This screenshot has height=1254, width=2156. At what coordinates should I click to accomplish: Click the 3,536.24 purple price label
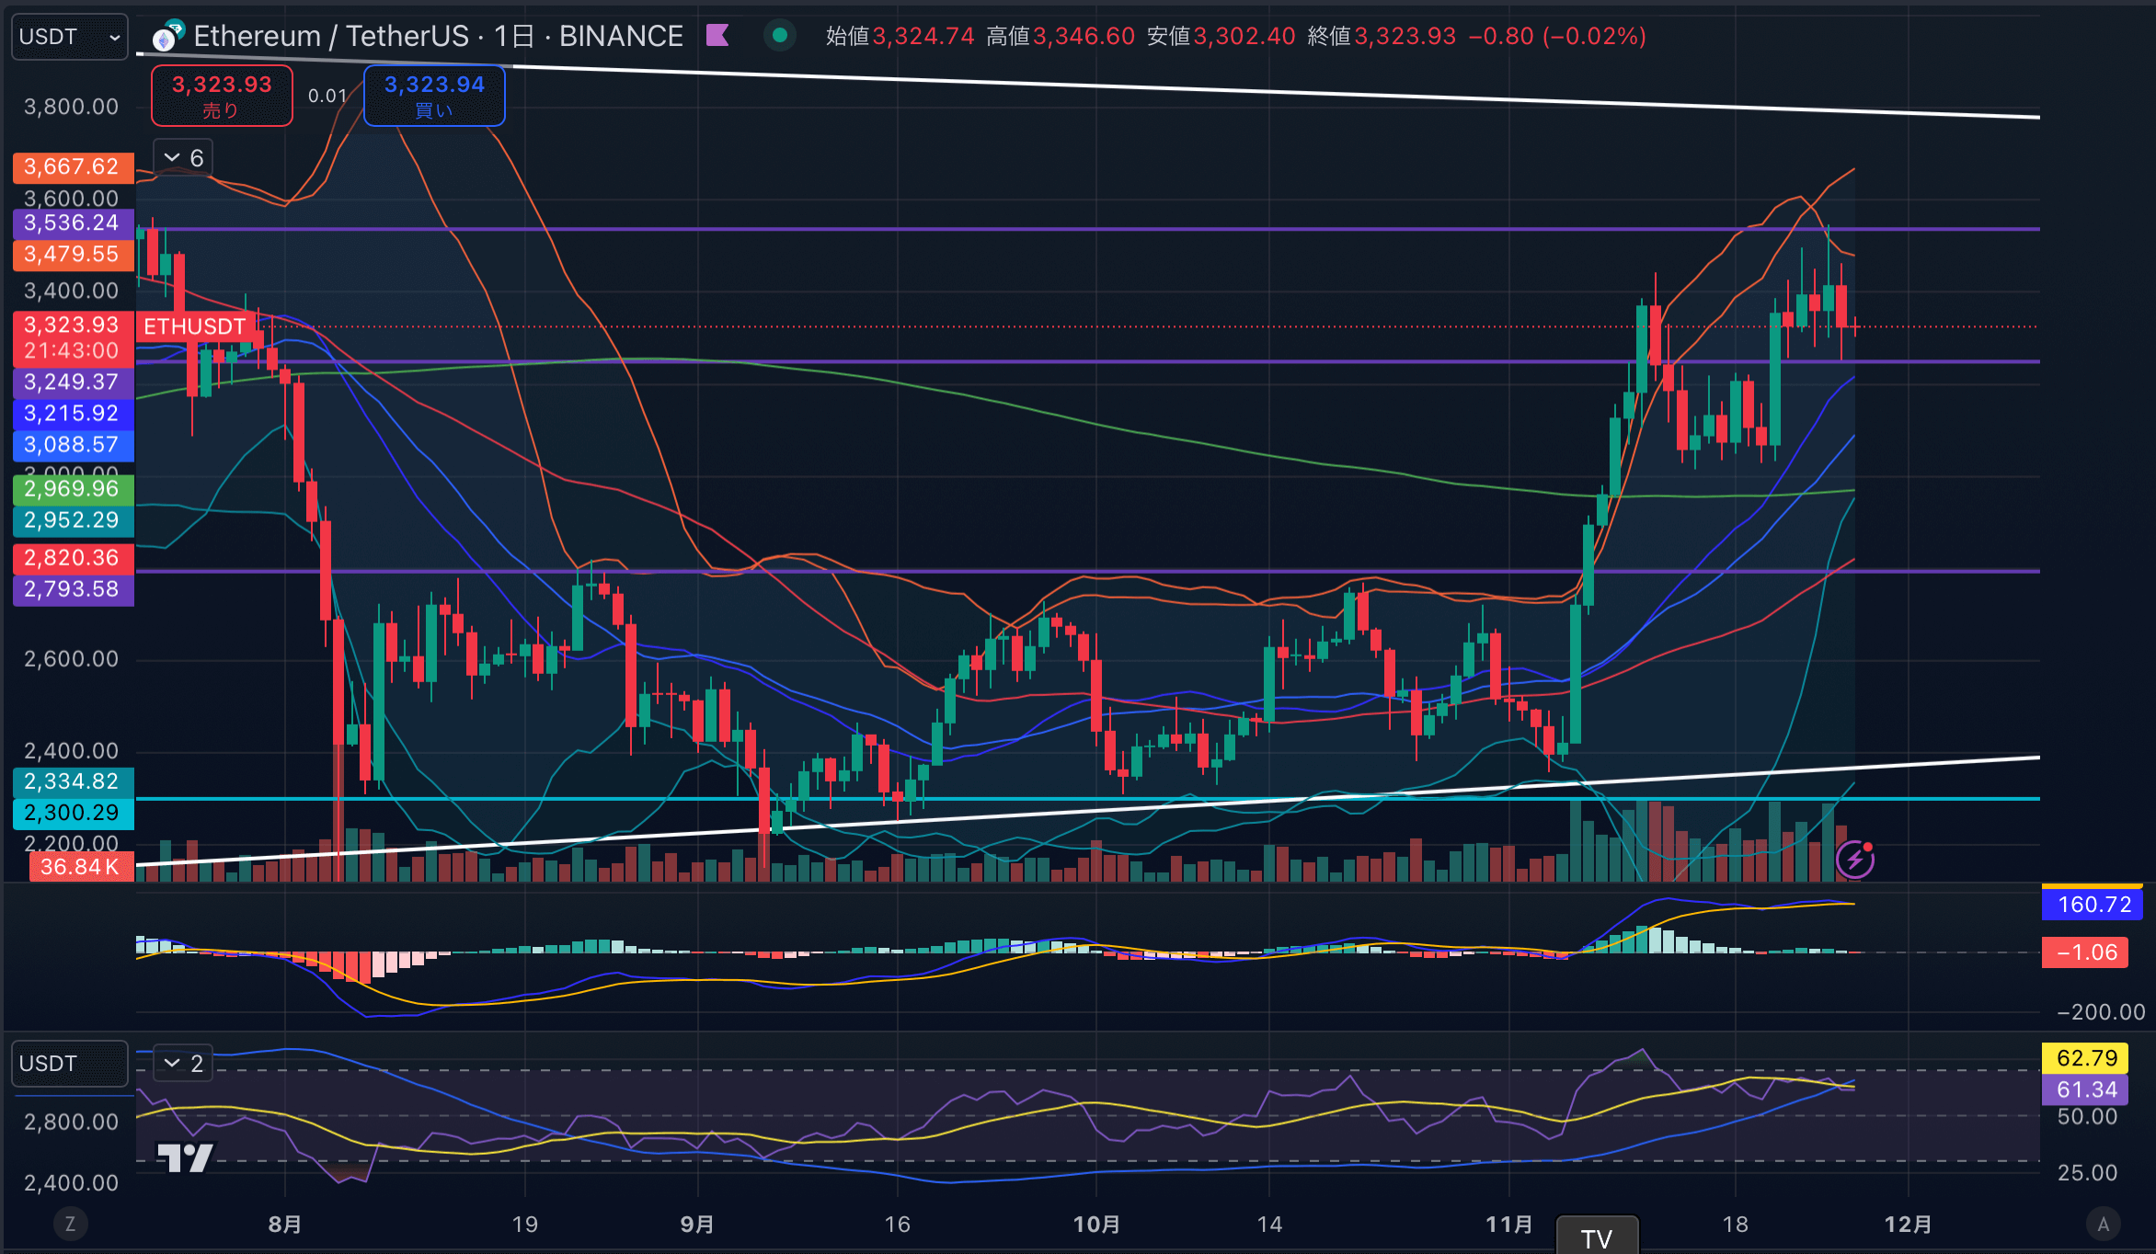coord(73,223)
